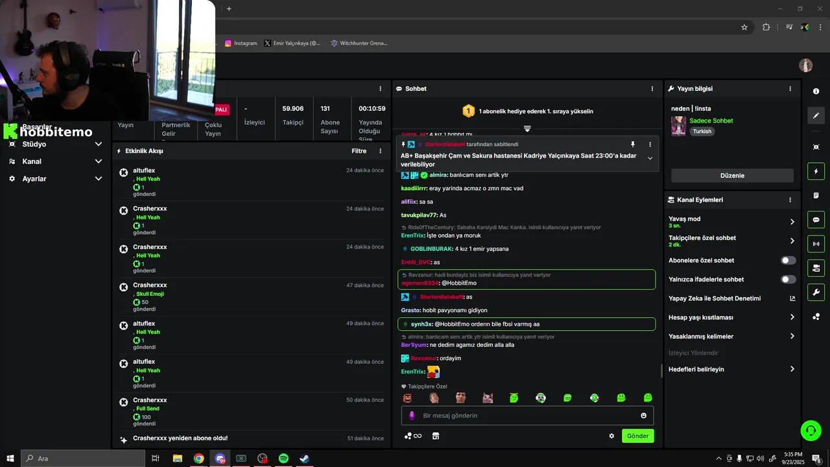Click in the Bir mesaj gönderin field
This screenshot has height=467, width=830.
click(527, 416)
